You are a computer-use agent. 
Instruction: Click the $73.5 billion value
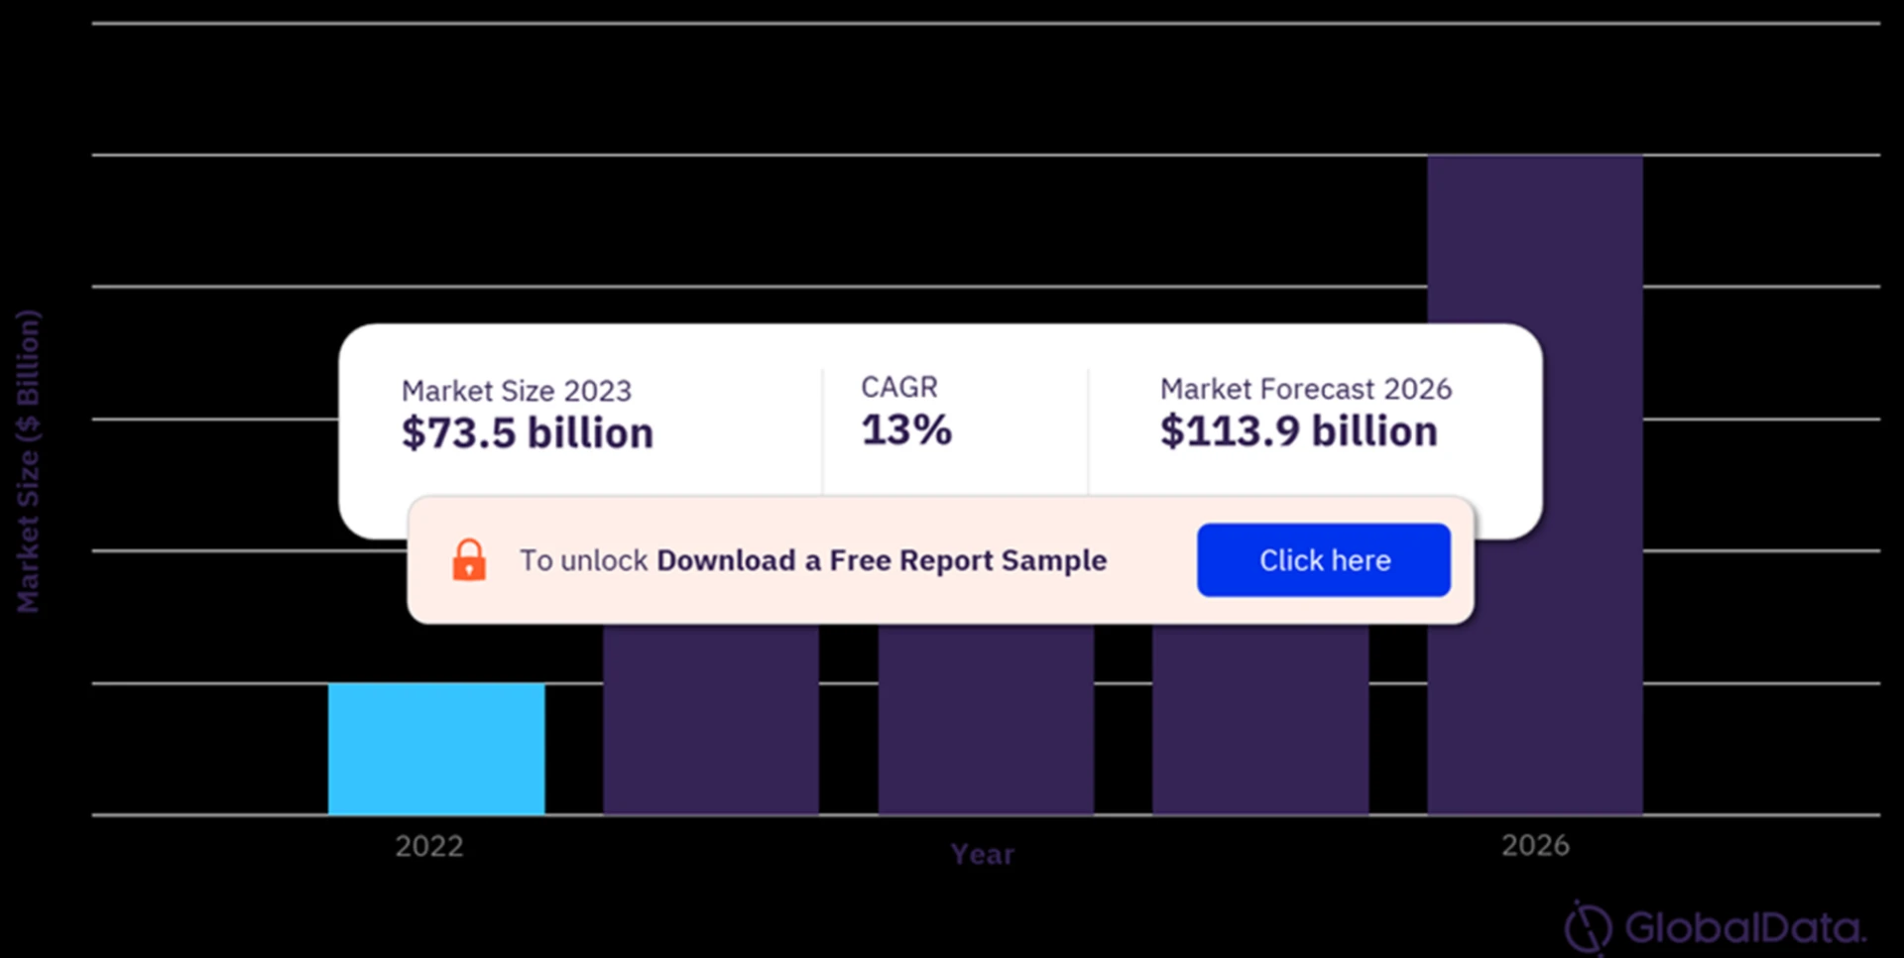(526, 431)
